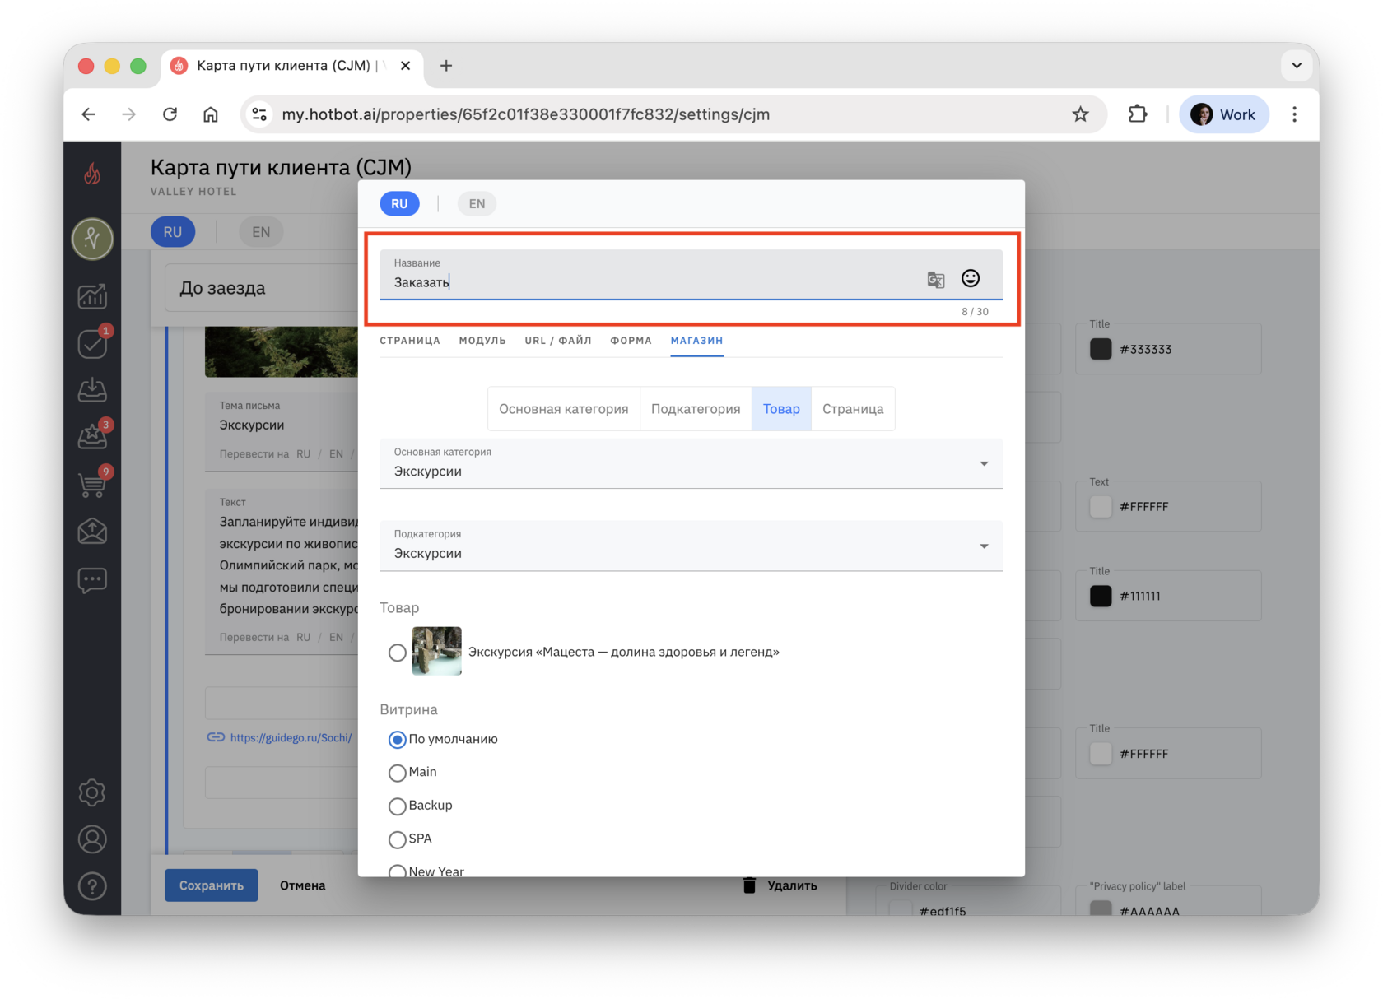Open a new browser tab
This screenshot has height=999, width=1383.
(x=446, y=66)
